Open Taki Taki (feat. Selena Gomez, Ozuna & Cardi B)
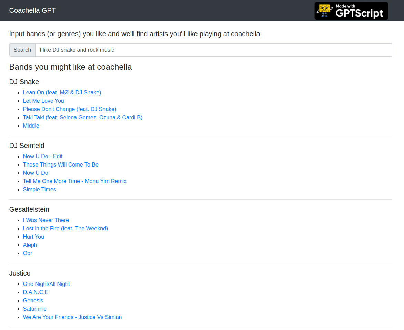Screen dimensions: 404x330 coord(83,117)
